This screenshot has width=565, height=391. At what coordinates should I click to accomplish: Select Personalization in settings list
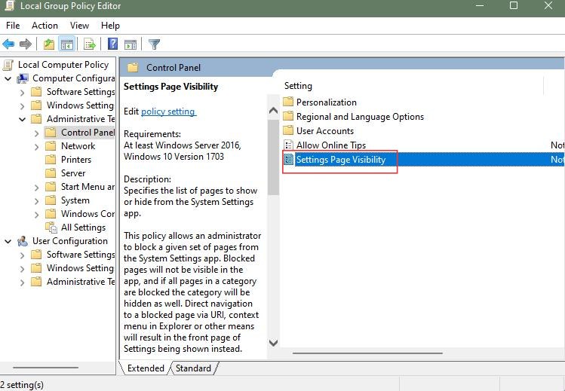click(327, 102)
